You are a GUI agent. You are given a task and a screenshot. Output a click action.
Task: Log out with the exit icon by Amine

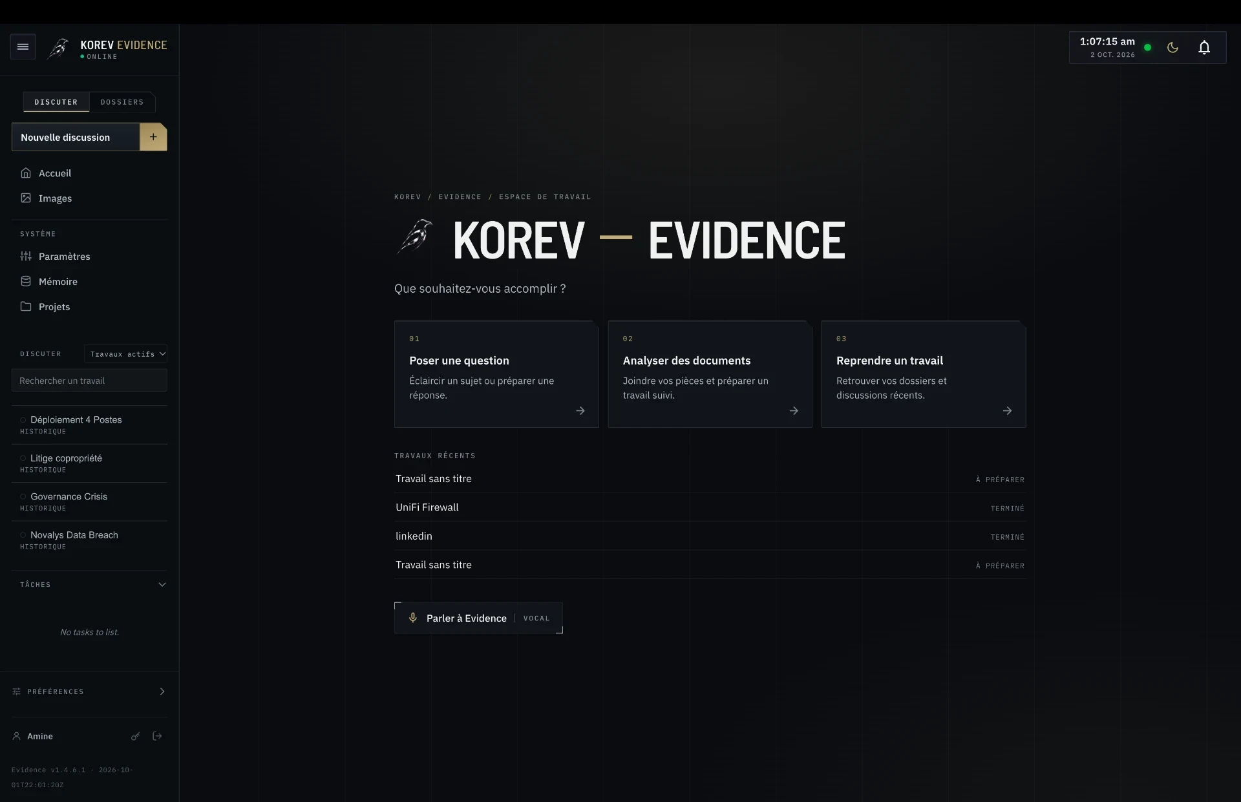[x=157, y=736]
